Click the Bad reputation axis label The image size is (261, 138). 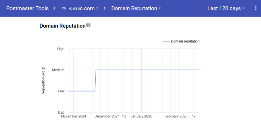click(61, 112)
